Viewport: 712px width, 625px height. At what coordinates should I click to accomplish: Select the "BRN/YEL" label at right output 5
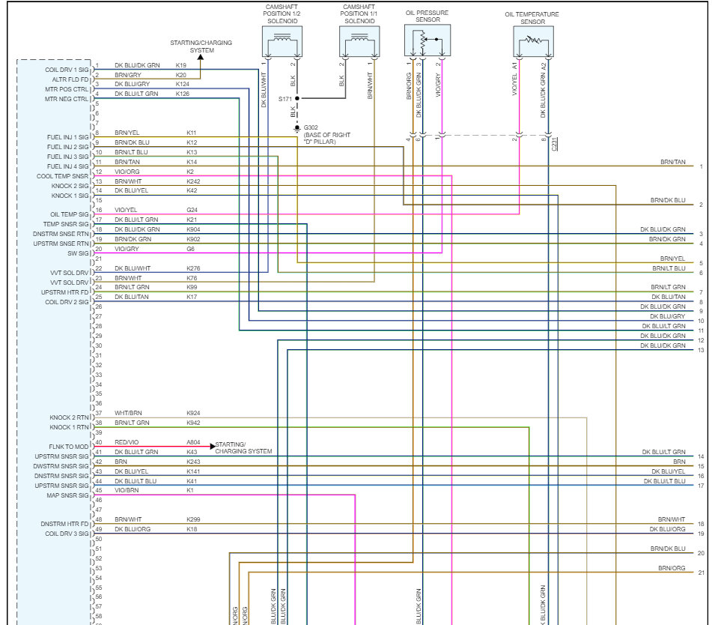[x=672, y=259]
